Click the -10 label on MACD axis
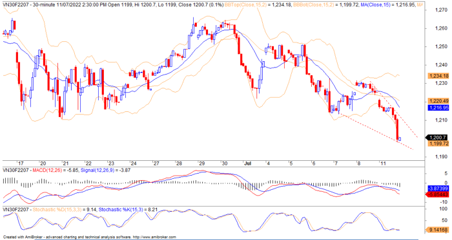The width and height of the screenshot is (452, 240). coord(444,202)
